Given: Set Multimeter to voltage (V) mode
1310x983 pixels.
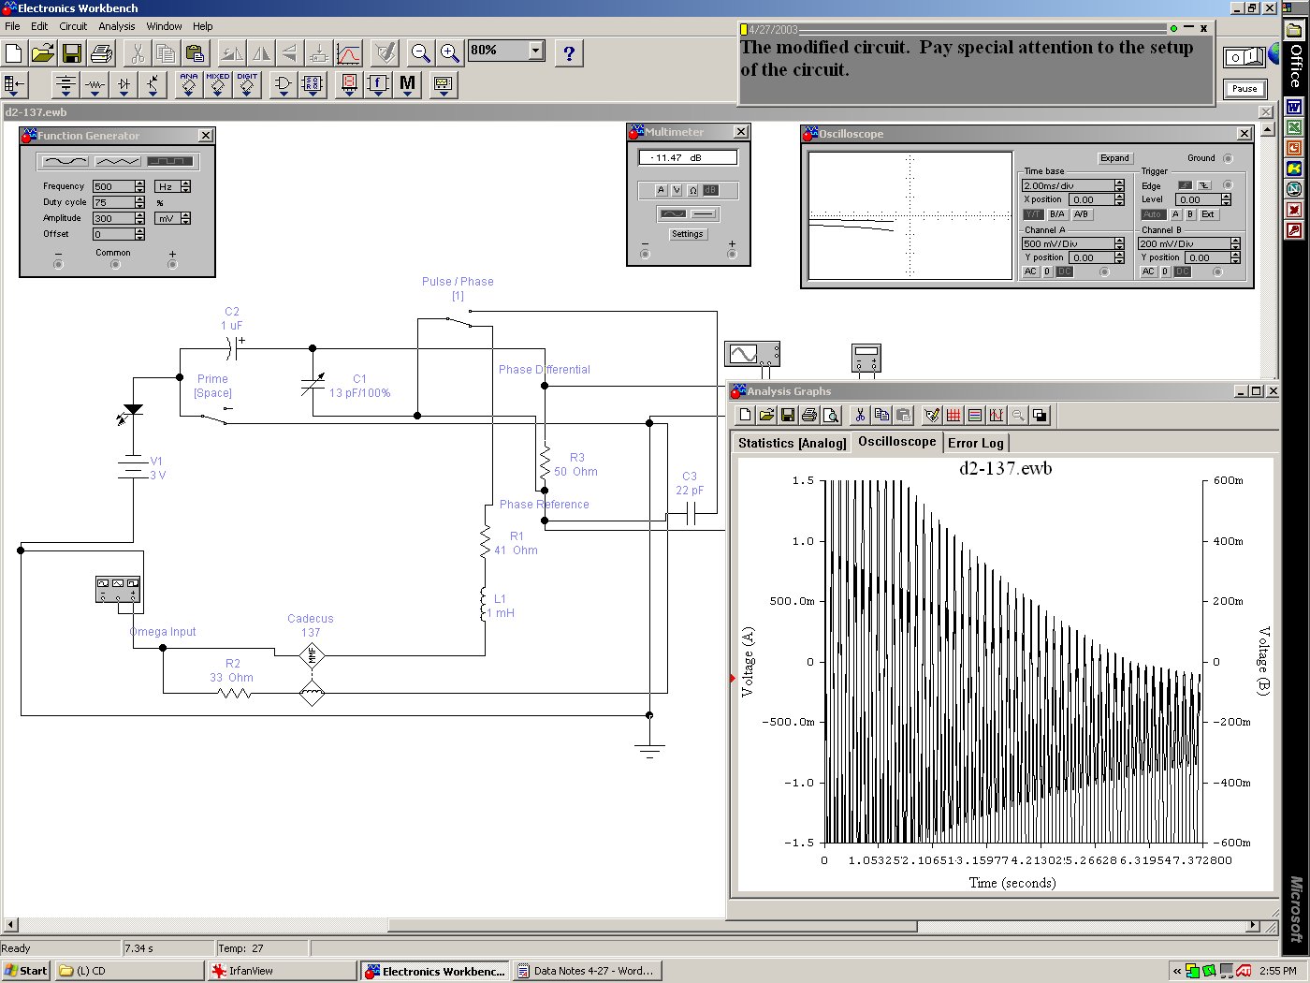Looking at the screenshot, I should [677, 190].
